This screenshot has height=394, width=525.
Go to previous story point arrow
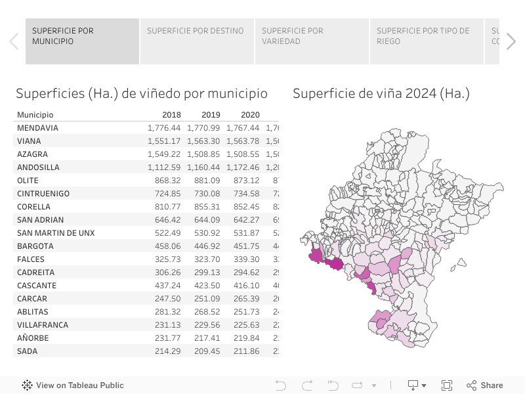(14, 41)
